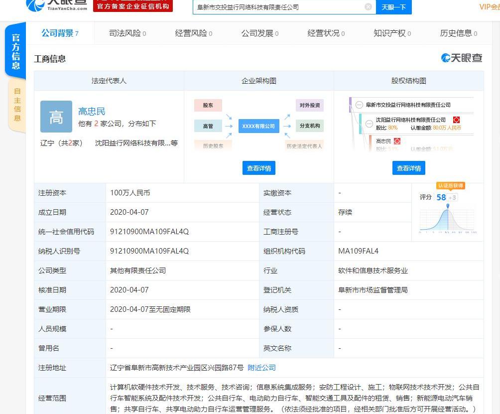Open the 经营状况 tab
Screen dimensions: 500x414
tap(326, 33)
